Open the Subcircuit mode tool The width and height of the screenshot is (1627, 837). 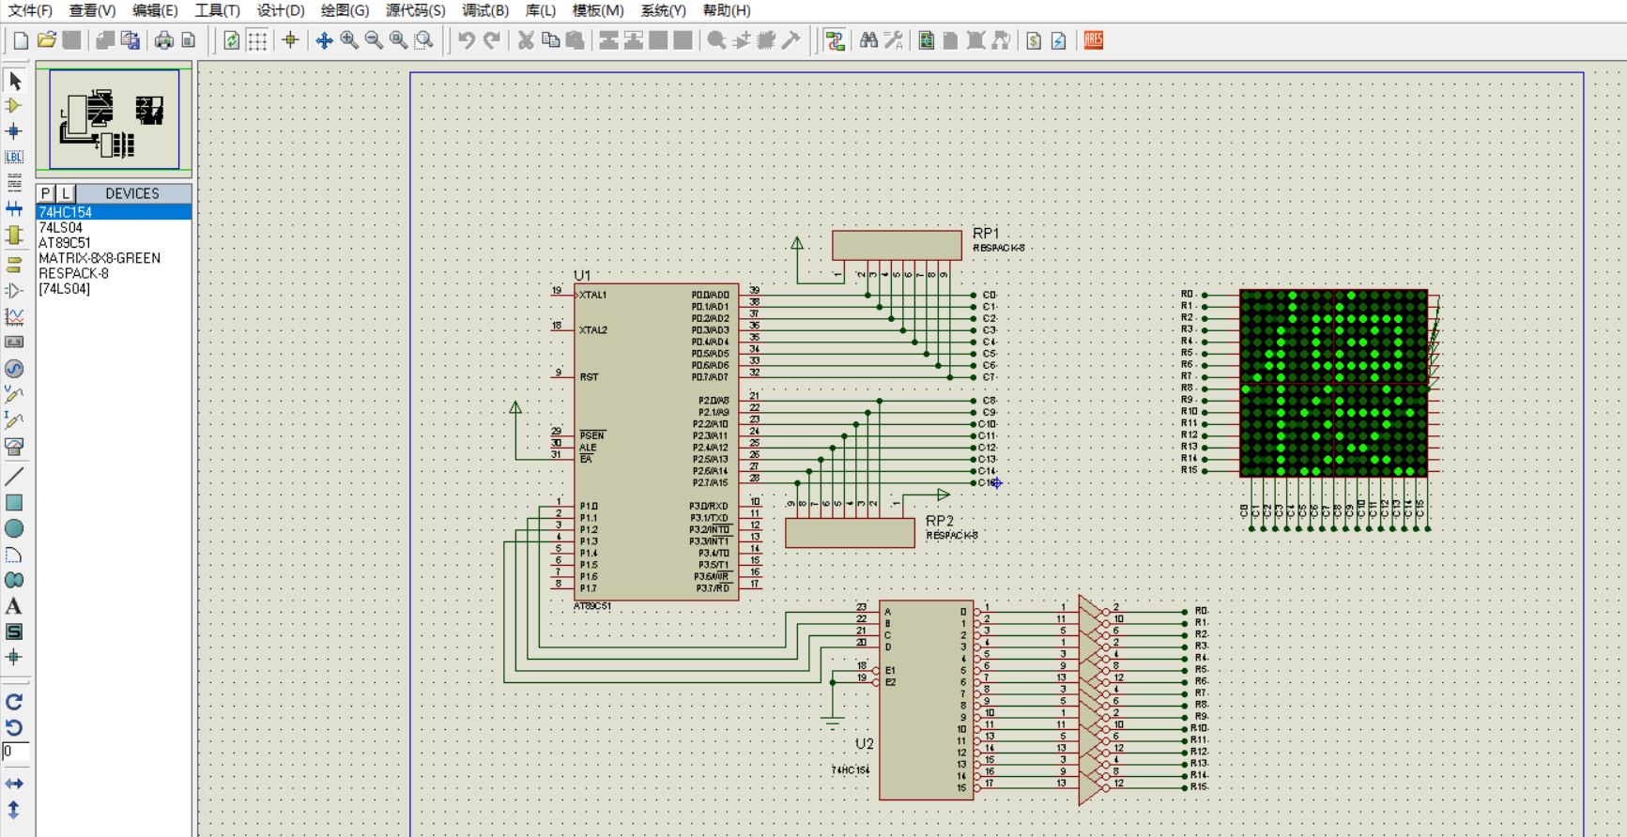pos(14,235)
